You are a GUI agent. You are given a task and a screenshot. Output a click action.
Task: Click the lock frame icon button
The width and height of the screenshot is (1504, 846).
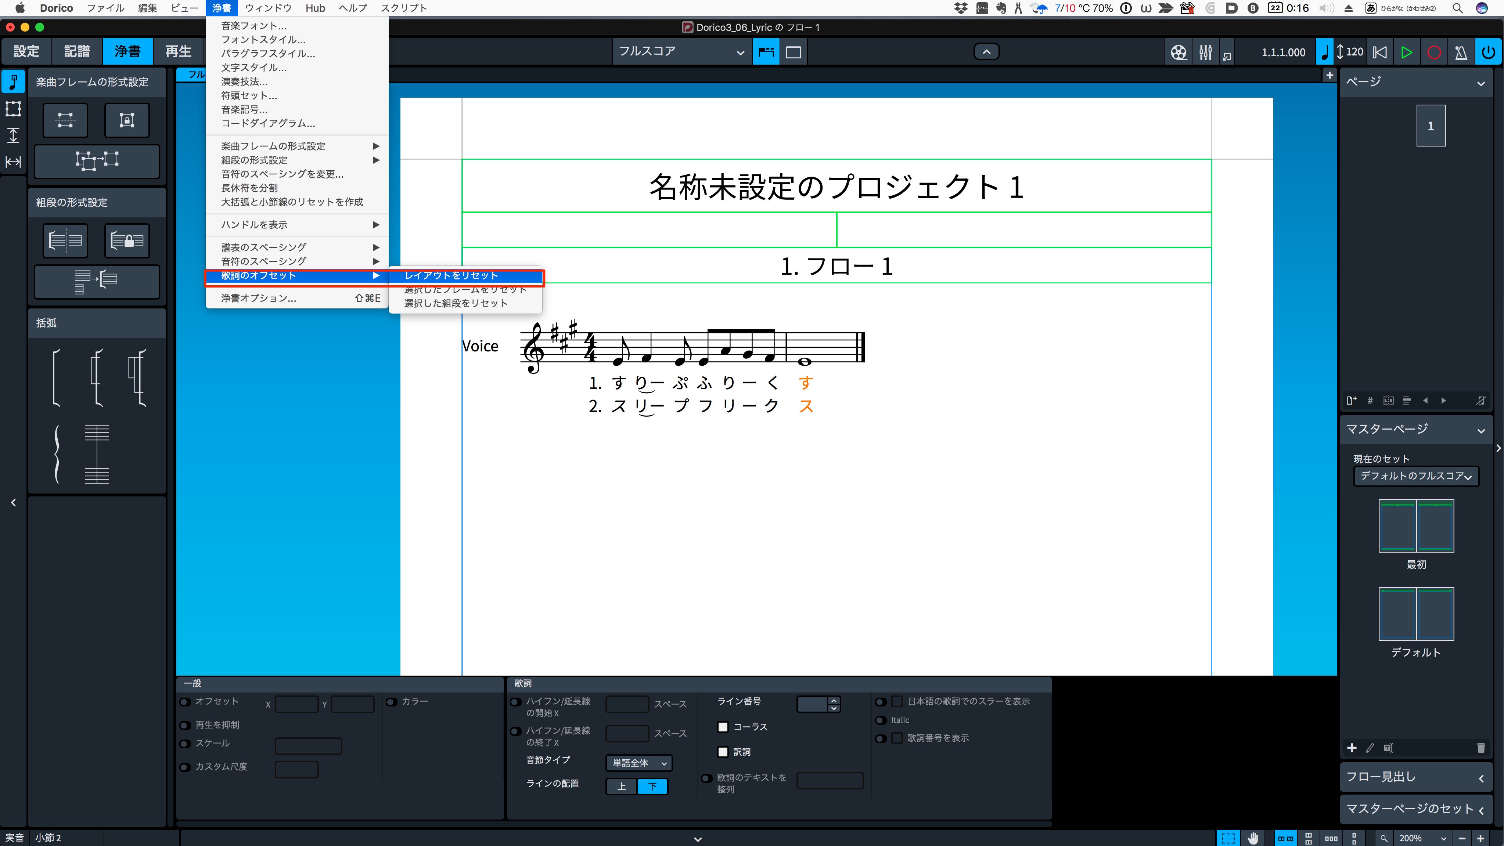coord(127,120)
